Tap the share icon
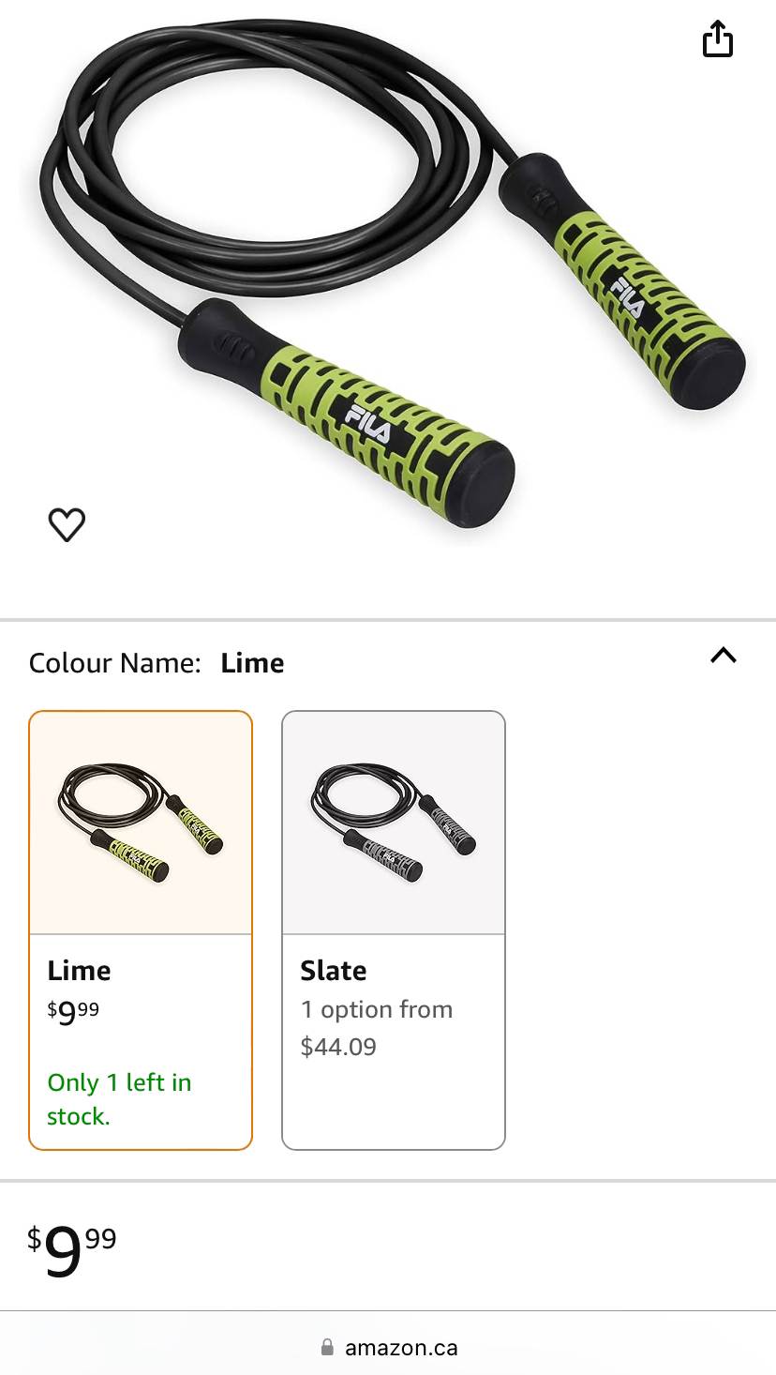The width and height of the screenshot is (776, 1375). click(x=718, y=40)
